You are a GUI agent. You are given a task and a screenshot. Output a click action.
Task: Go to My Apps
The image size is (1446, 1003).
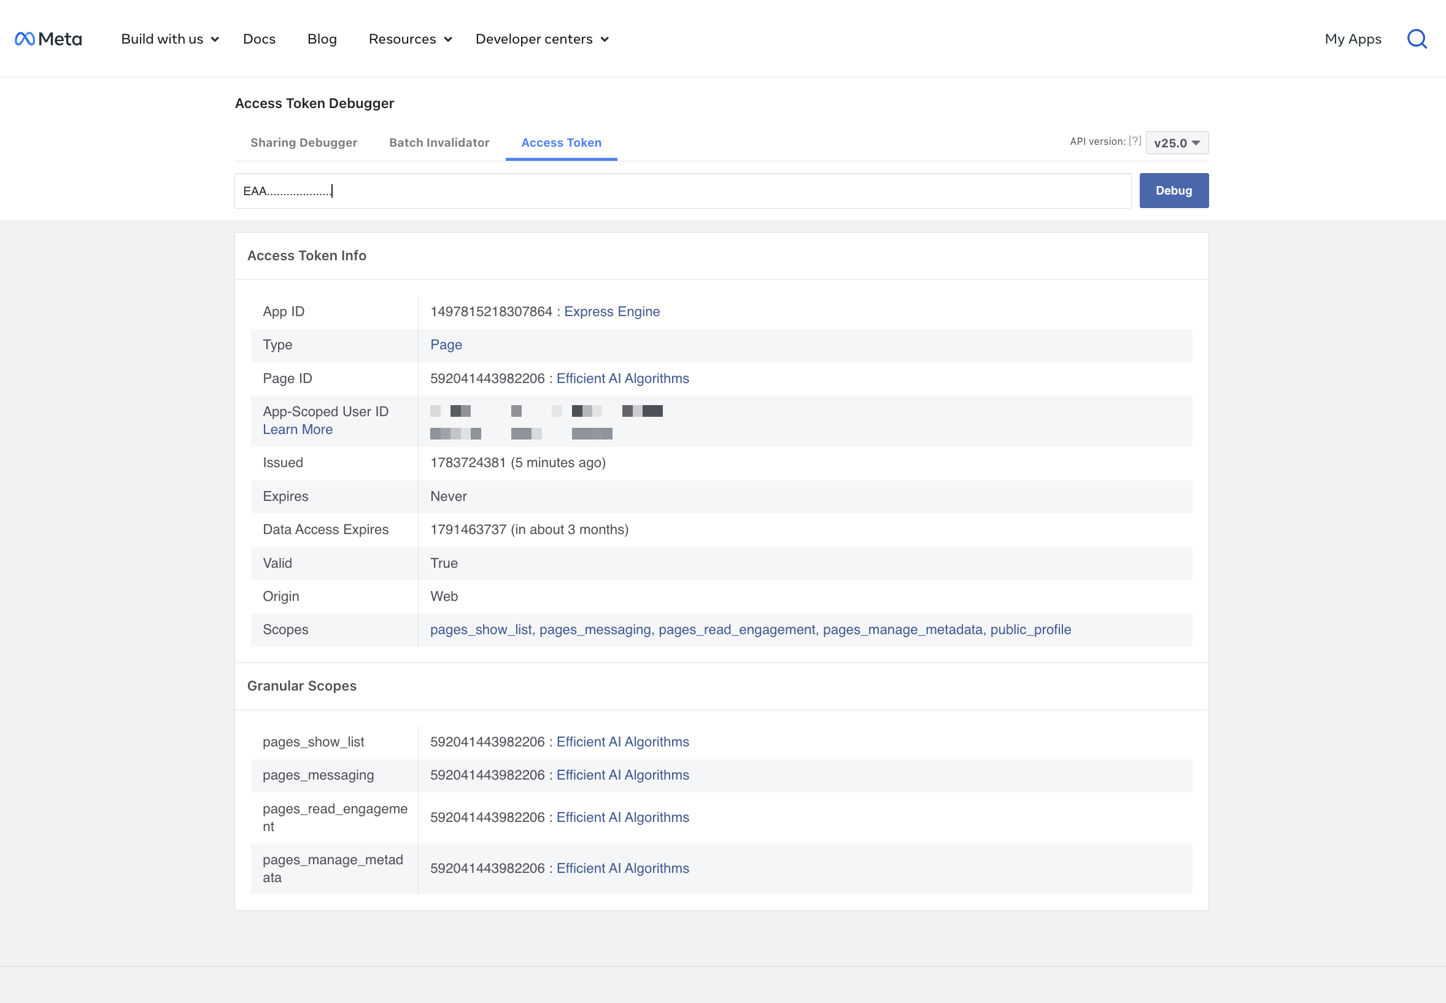pyautogui.click(x=1352, y=39)
